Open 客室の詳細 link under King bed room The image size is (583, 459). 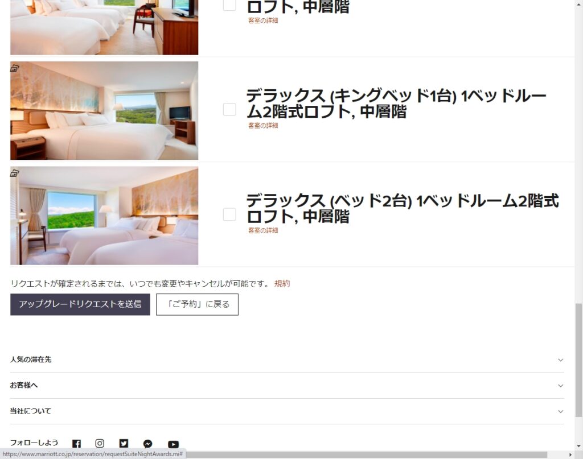coord(263,126)
